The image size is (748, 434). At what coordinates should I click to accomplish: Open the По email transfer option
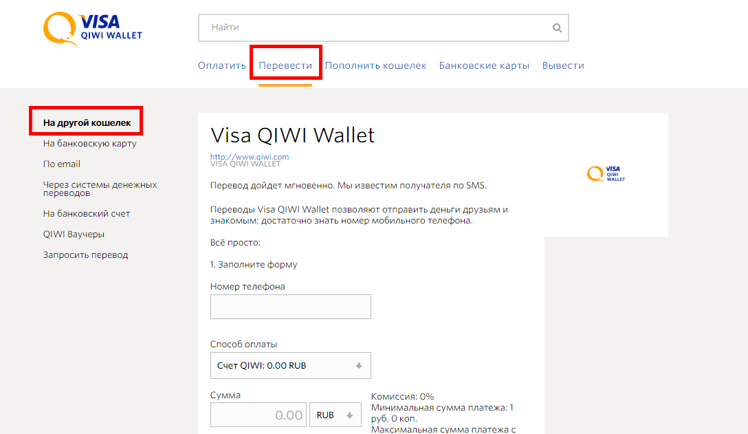click(x=62, y=164)
